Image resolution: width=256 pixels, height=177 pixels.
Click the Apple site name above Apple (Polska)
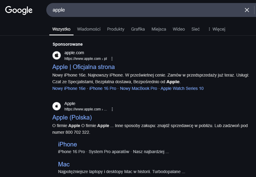coord(70,103)
